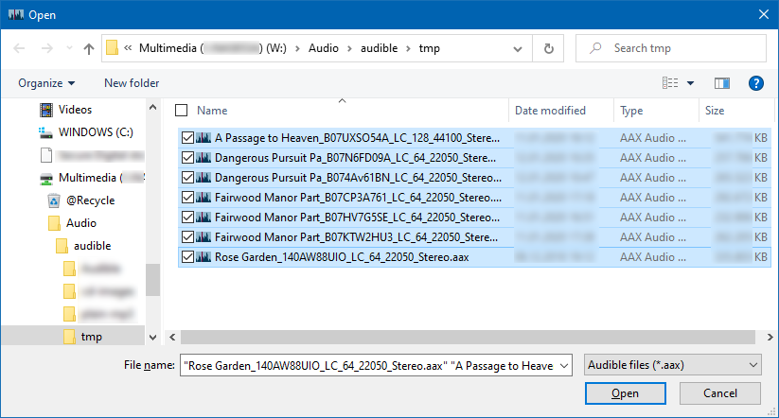Screen dimensions: 779x418
Task: Expand the File name history dropdown
Action: pyautogui.click(x=564, y=366)
